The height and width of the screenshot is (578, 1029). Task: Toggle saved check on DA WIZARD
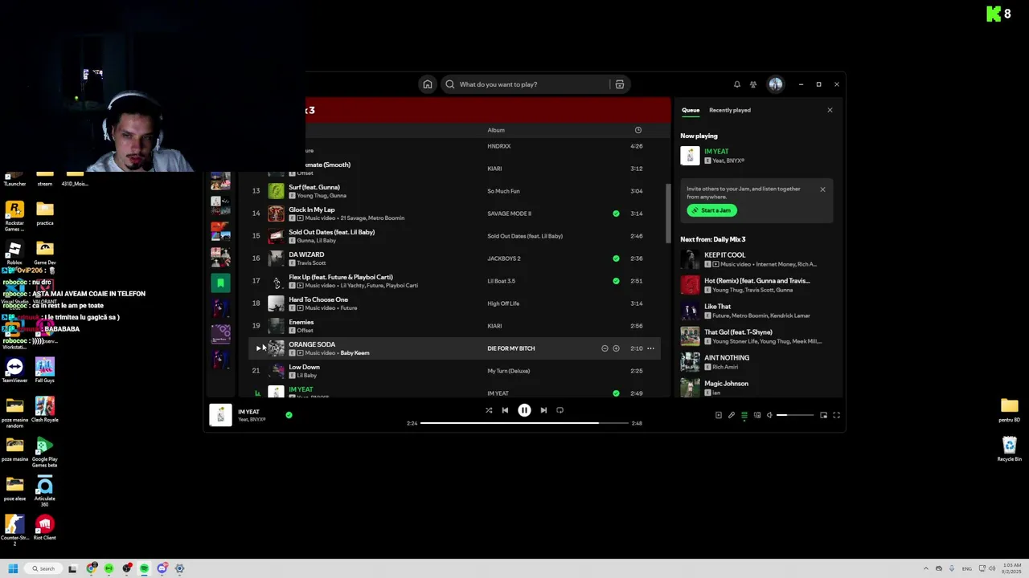pyautogui.click(x=616, y=258)
